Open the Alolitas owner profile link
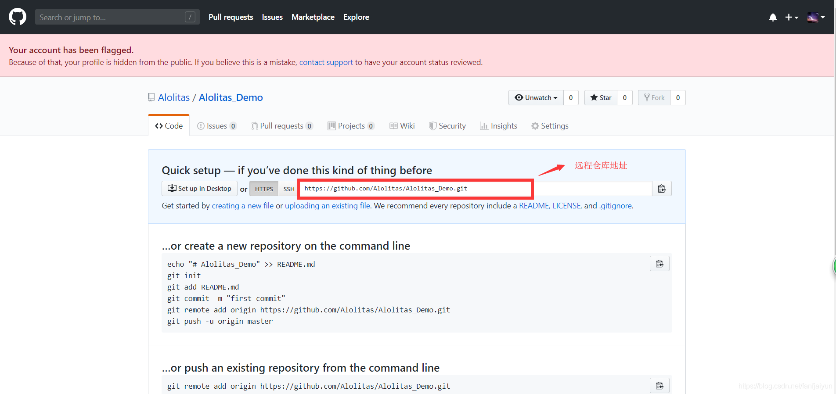This screenshot has width=836, height=394. [174, 97]
